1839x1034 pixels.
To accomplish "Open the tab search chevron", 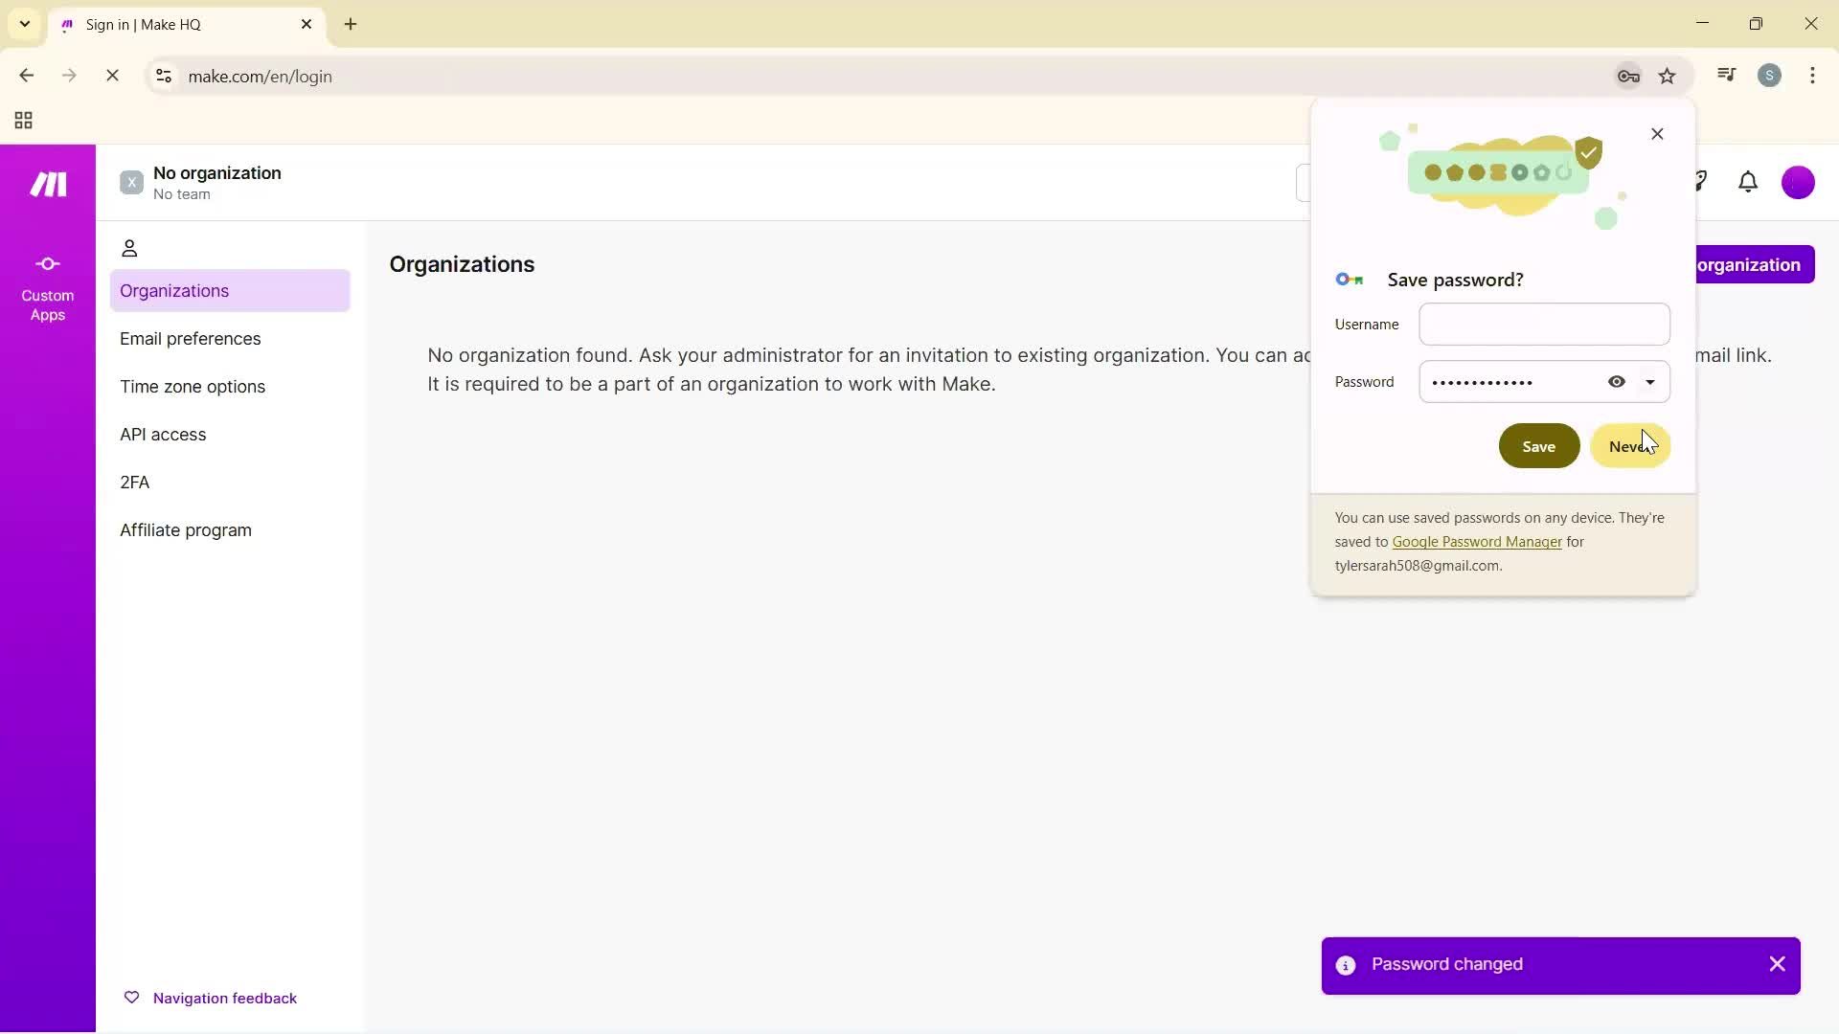I will click(24, 23).
